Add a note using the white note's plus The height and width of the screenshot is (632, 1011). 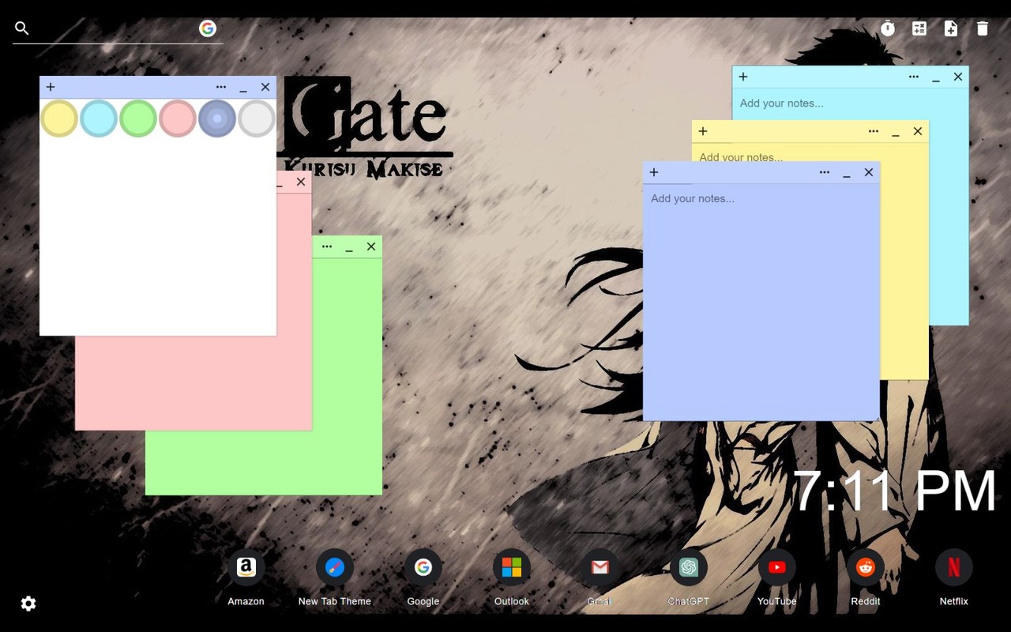[x=51, y=87]
